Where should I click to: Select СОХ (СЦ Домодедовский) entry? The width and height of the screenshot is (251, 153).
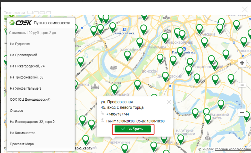pos(30,99)
